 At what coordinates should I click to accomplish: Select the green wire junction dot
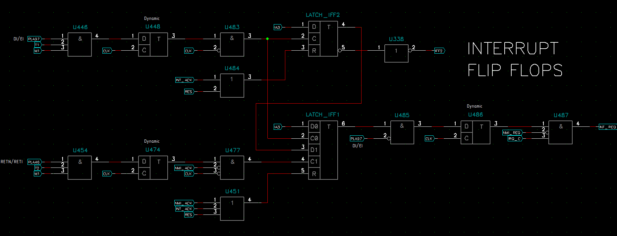[x=267, y=39]
